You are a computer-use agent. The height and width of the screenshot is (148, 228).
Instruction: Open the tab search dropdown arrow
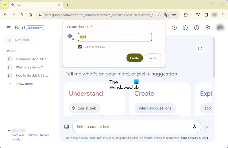[x=5, y=5]
